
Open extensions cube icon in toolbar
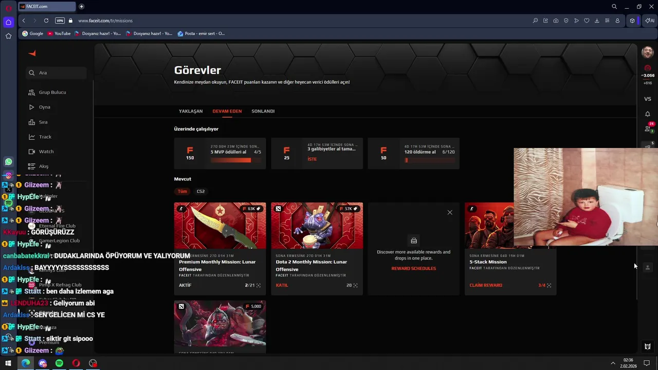[x=632, y=21]
